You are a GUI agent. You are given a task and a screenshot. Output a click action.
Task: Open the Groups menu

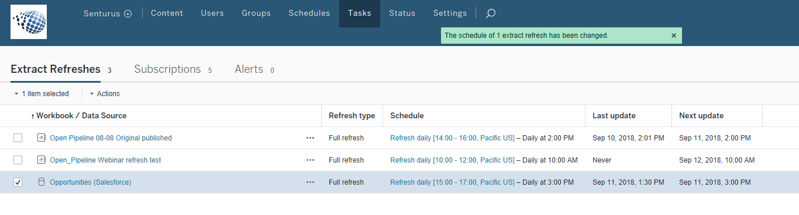click(256, 13)
